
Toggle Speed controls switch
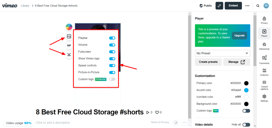112,65
